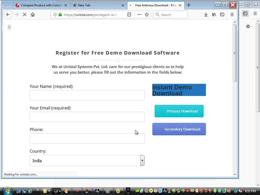260x195 pixels.
Task: Open the background window's hamburger menu
Action: click(x=255, y=13)
